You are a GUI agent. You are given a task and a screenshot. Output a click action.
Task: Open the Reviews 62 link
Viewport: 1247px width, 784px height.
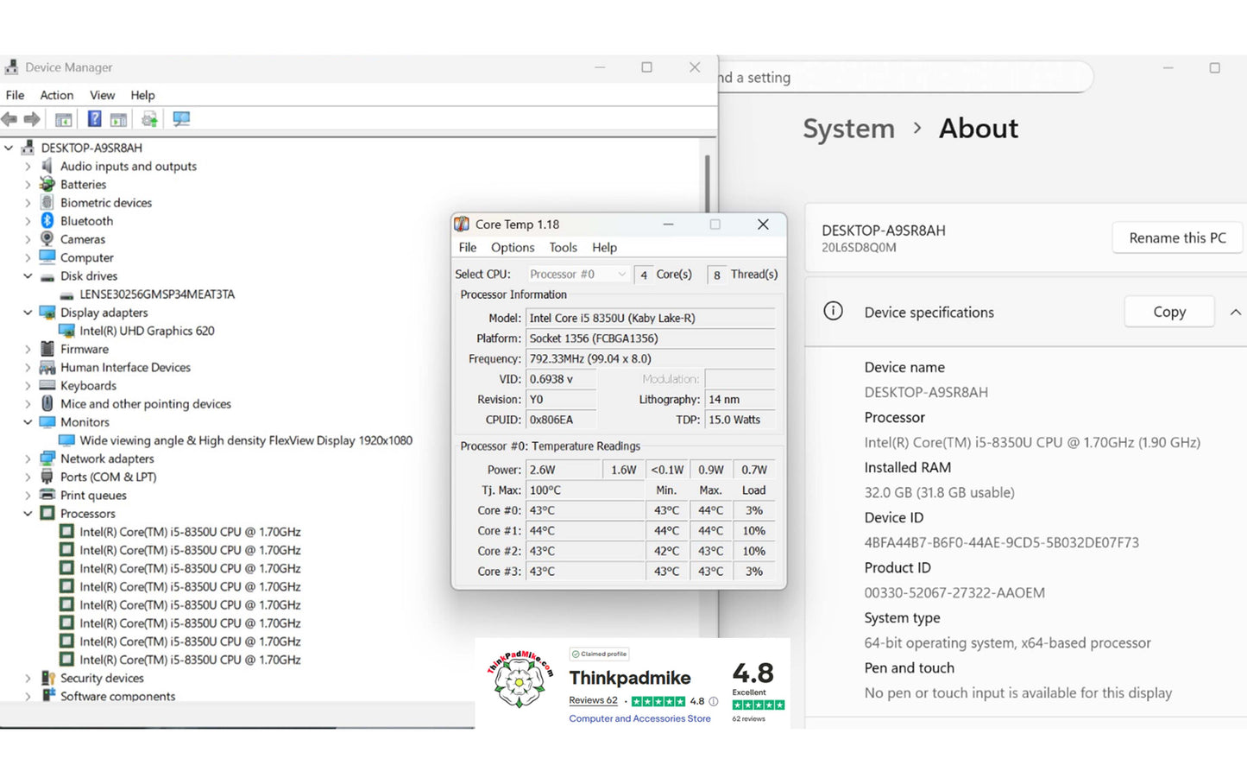(x=593, y=700)
